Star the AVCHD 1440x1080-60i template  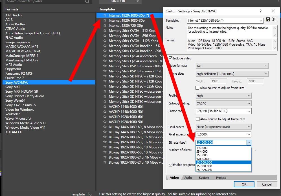click(105, 106)
